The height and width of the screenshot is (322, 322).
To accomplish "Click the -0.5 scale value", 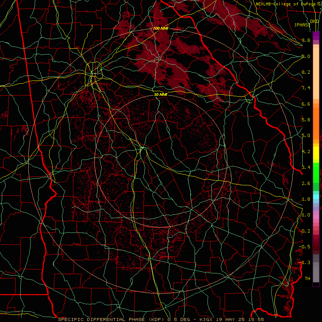I will pos(304,247).
